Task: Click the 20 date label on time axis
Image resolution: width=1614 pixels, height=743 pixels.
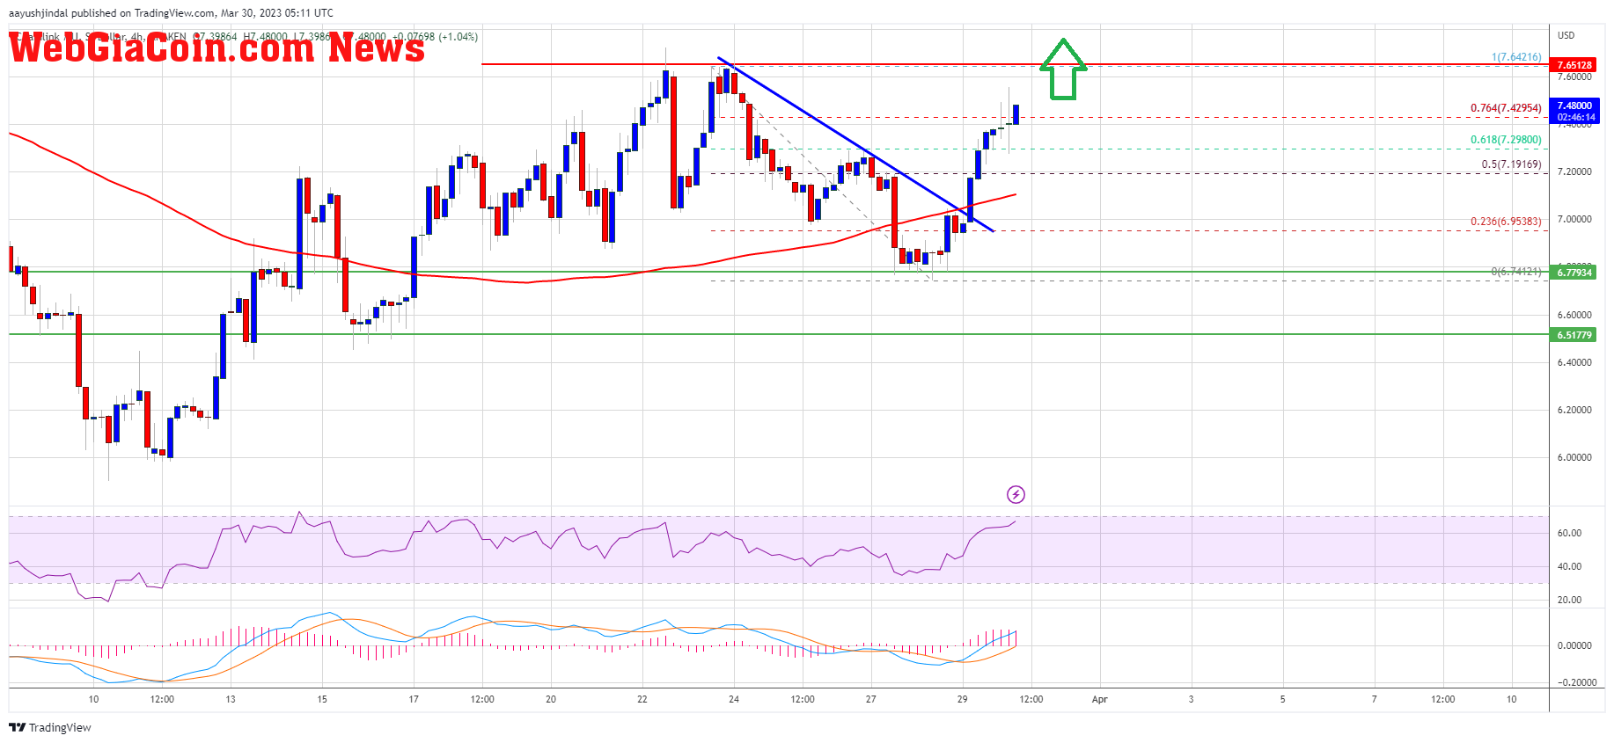Action: point(551,700)
